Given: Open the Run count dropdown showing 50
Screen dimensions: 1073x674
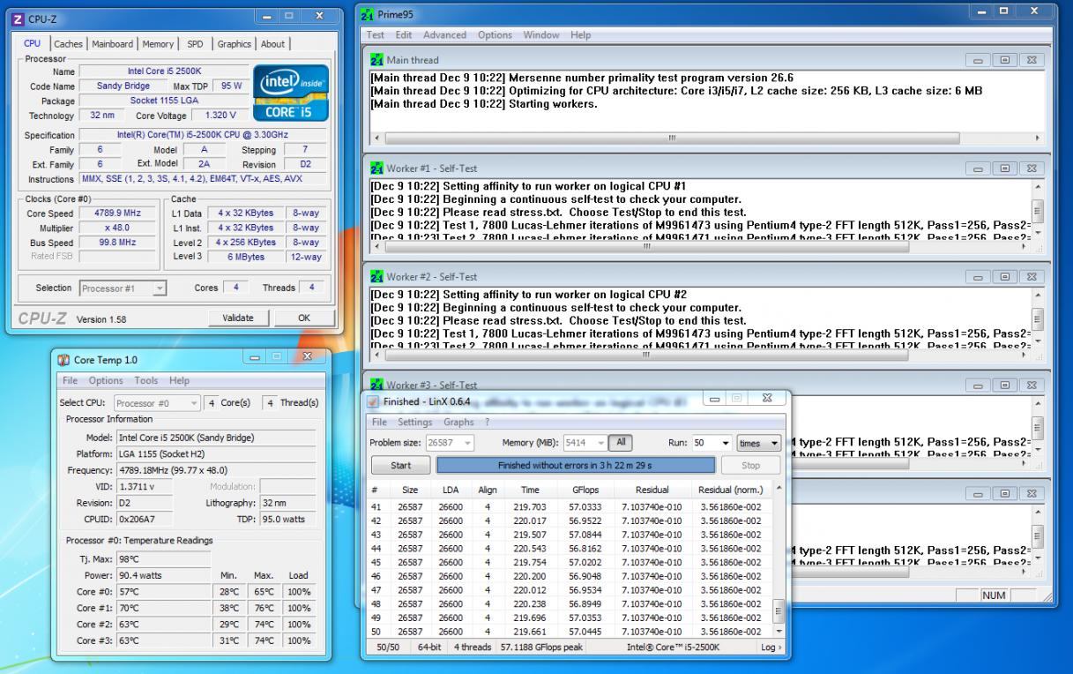Looking at the screenshot, I should click(x=712, y=443).
